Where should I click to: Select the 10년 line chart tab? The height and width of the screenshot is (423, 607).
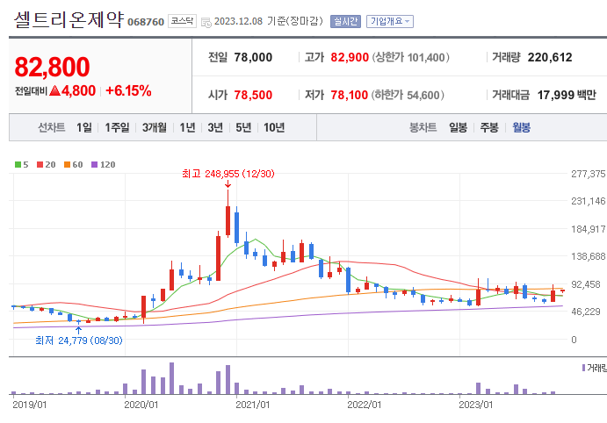[274, 127]
